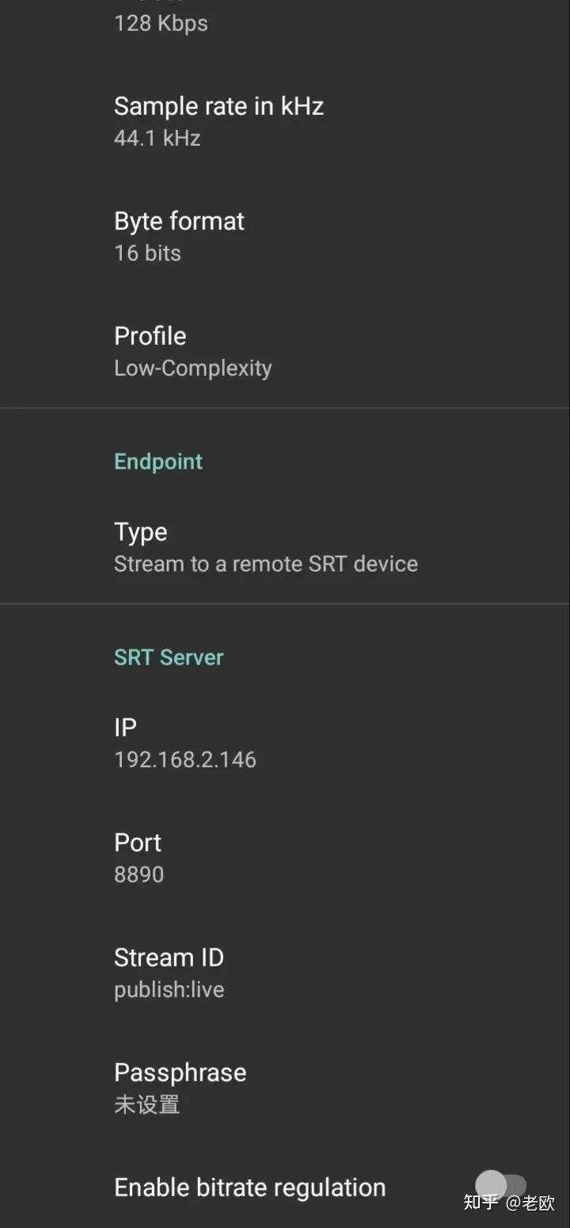The height and width of the screenshot is (1228, 570).
Task: Tap the Endpoint section header
Action: pos(158,461)
